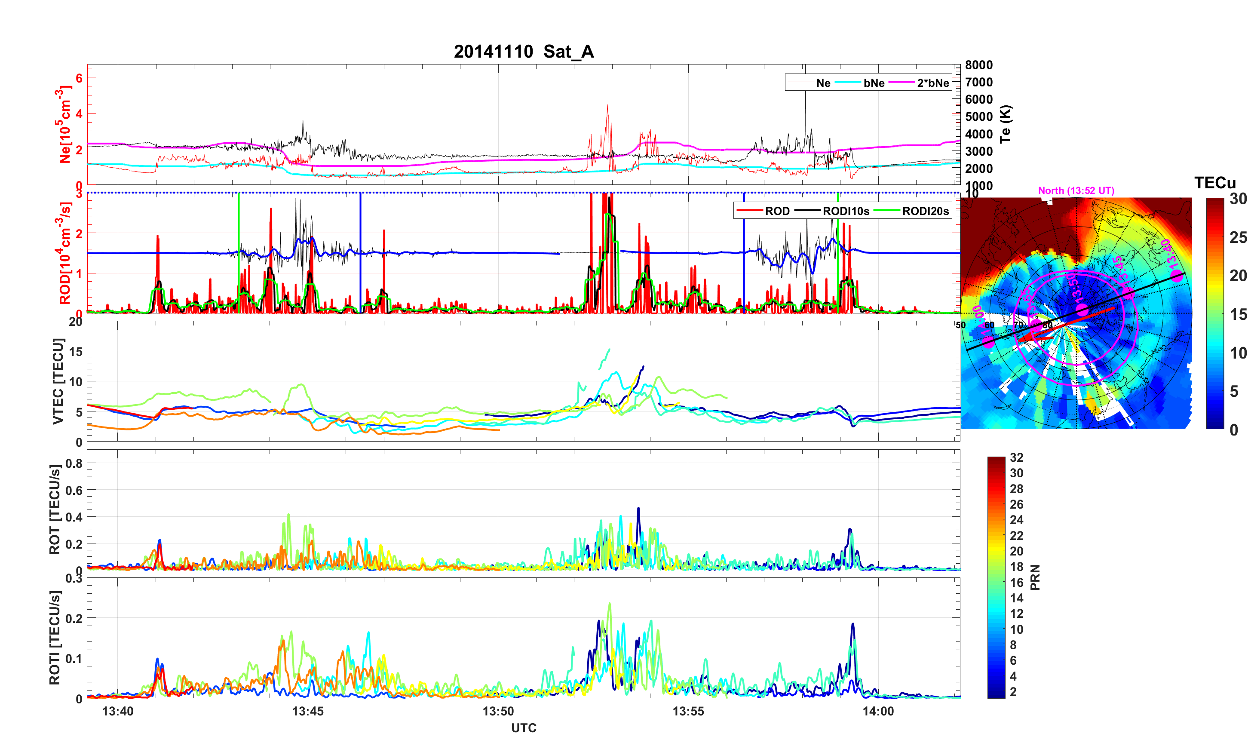Click the North (13:52 UT) map title
This screenshot has height=755, width=1248.
click(x=1076, y=190)
